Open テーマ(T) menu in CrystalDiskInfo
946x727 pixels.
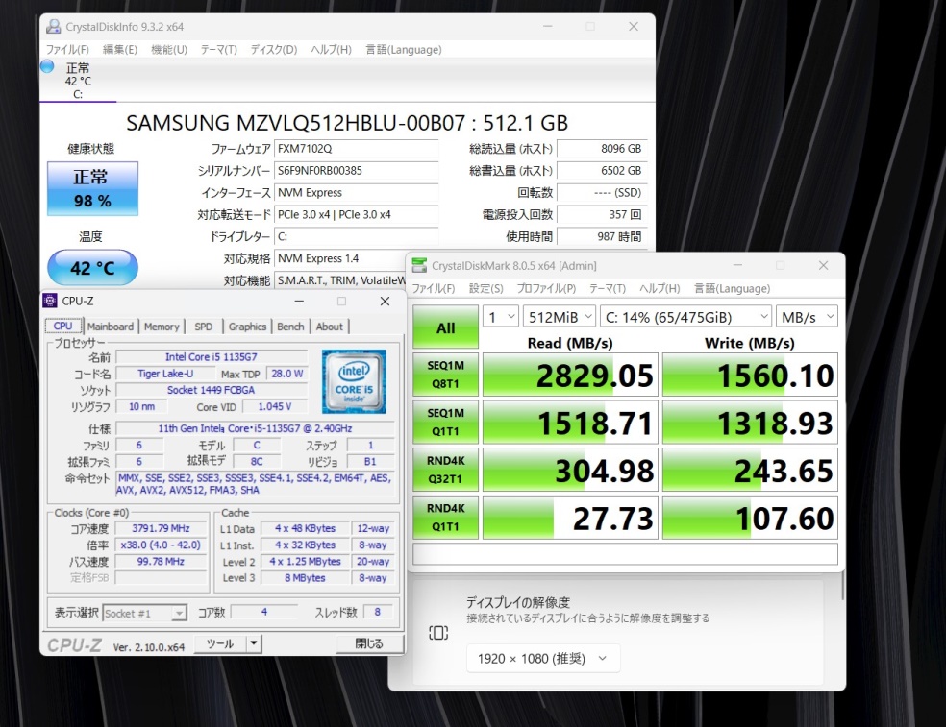coord(218,49)
